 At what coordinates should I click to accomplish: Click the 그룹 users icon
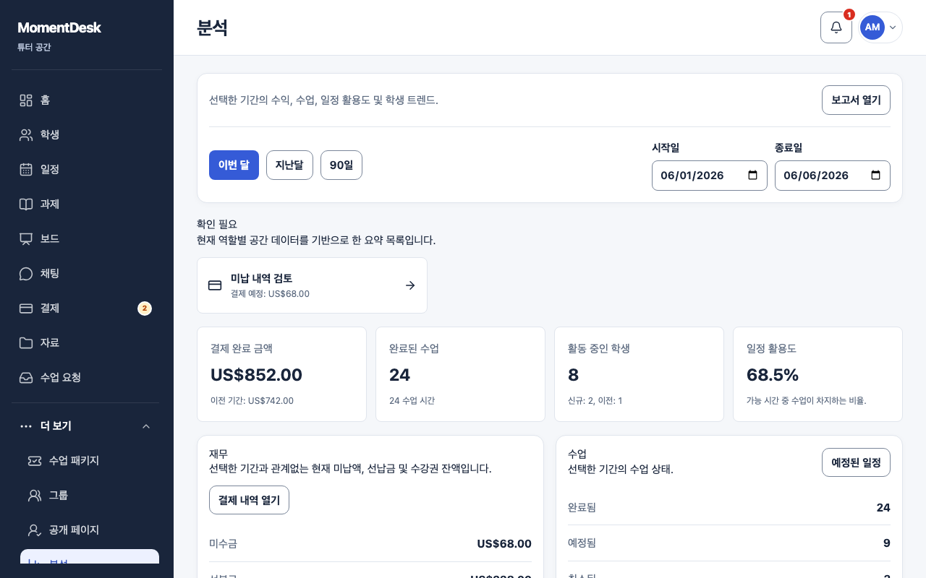35,496
